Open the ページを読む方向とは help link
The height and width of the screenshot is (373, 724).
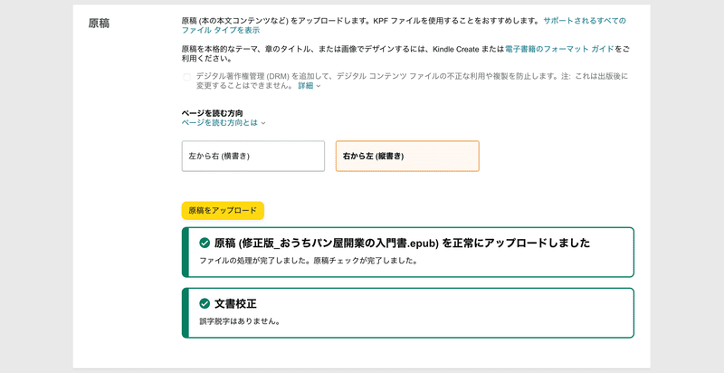(x=219, y=123)
